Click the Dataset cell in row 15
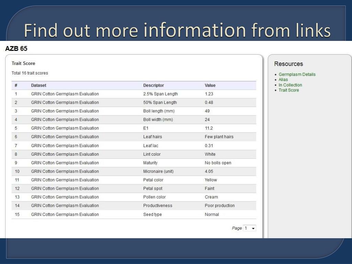This screenshot has width=352, height=264. pyautogui.click(x=65, y=214)
